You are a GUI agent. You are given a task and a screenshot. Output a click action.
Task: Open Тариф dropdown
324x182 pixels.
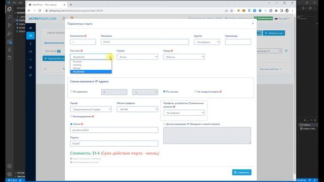[91, 109]
